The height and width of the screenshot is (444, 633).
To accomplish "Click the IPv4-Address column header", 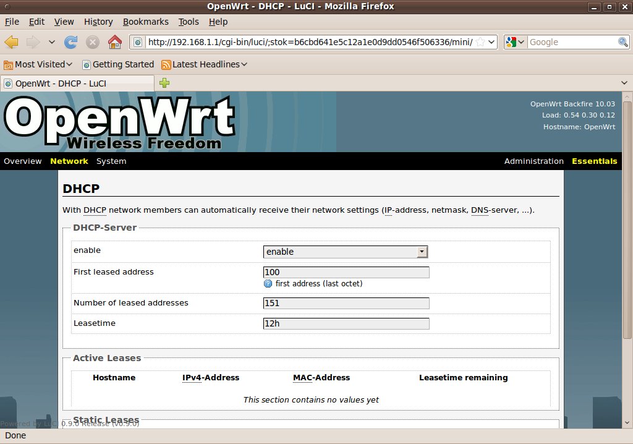I will click(211, 378).
